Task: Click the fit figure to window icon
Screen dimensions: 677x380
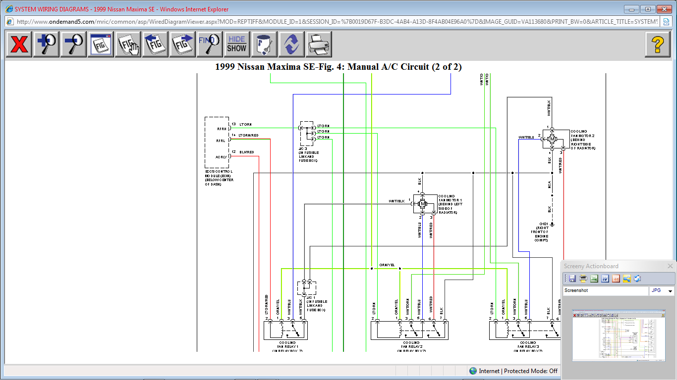Action: [101, 45]
